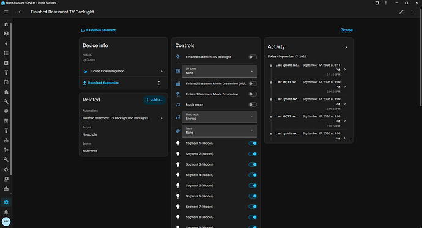Open Govee Cloud Integration entry
Image resolution: width=422 pixels, height=228 pixels.
(124, 72)
